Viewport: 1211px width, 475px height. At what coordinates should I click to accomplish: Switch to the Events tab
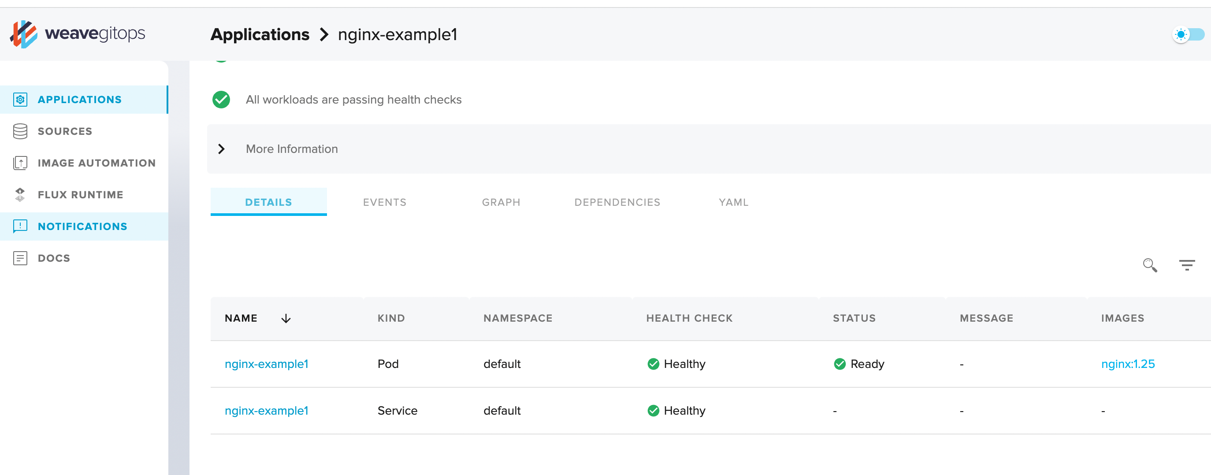point(385,202)
